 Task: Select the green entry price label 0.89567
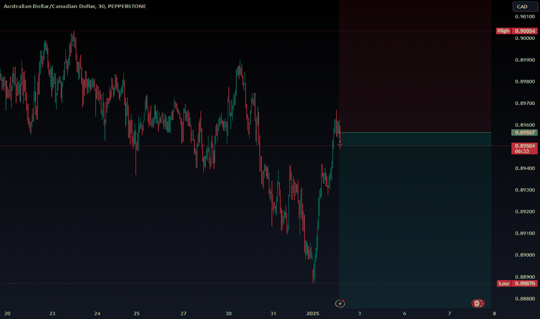coord(524,133)
